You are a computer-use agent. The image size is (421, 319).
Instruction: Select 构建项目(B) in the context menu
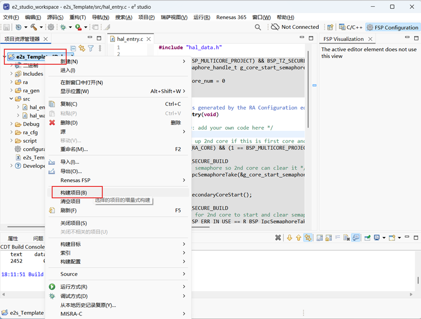pyautogui.click(x=118, y=193)
